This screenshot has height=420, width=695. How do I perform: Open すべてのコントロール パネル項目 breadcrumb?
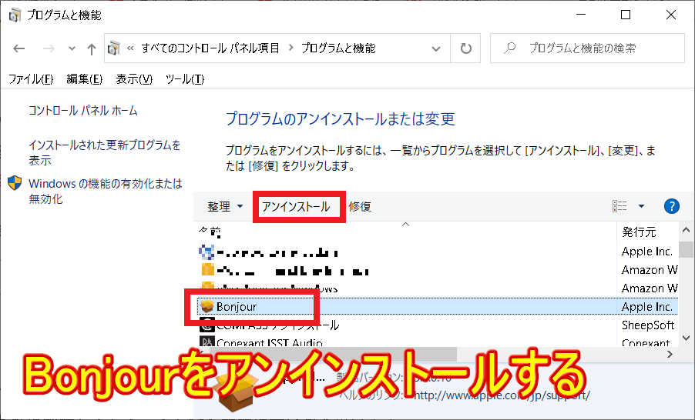[x=210, y=48]
